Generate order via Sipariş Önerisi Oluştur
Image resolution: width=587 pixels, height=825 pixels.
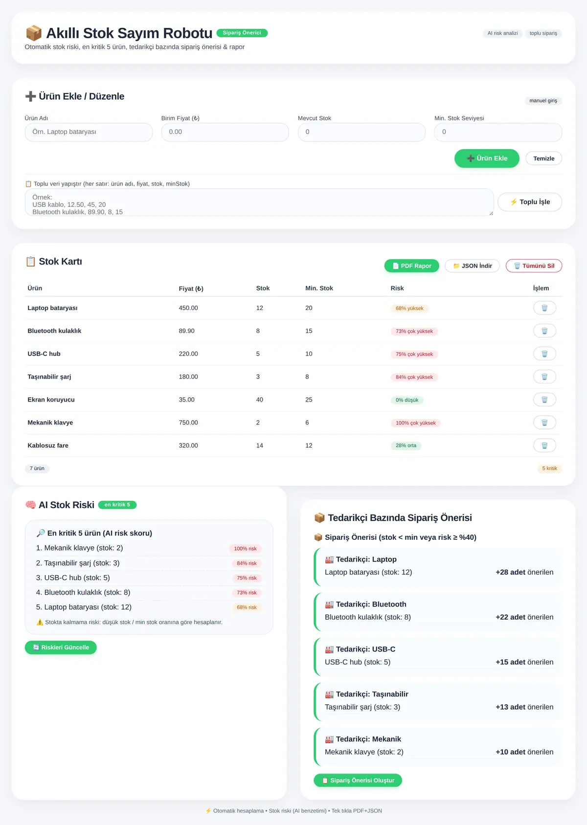[x=358, y=780]
